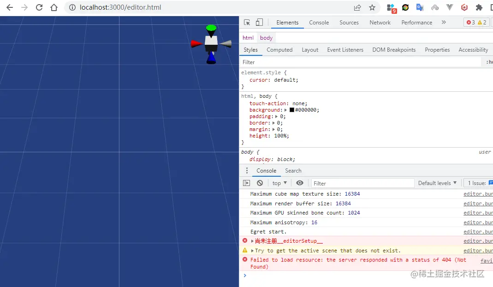493x287 pixels.
Task: Expand the 尚未注册__editorSetup__ error message
Action: coord(252,241)
